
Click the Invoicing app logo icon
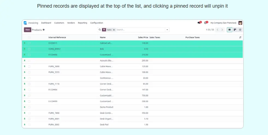[25, 23]
